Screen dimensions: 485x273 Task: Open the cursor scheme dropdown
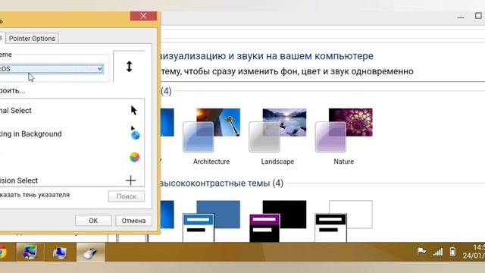pos(52,69)
